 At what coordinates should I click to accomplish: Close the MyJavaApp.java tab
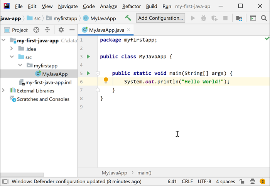click(x=129, y=30)
